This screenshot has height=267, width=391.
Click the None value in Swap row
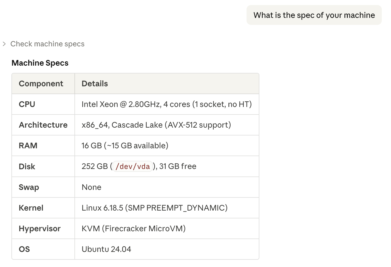point(91,187)
